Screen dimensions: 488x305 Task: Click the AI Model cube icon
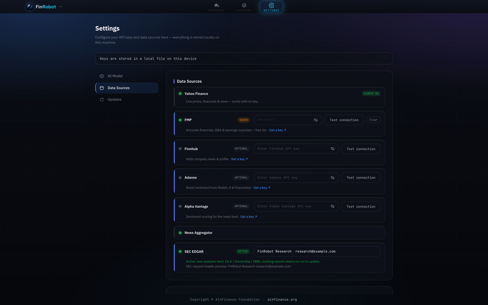102,76
